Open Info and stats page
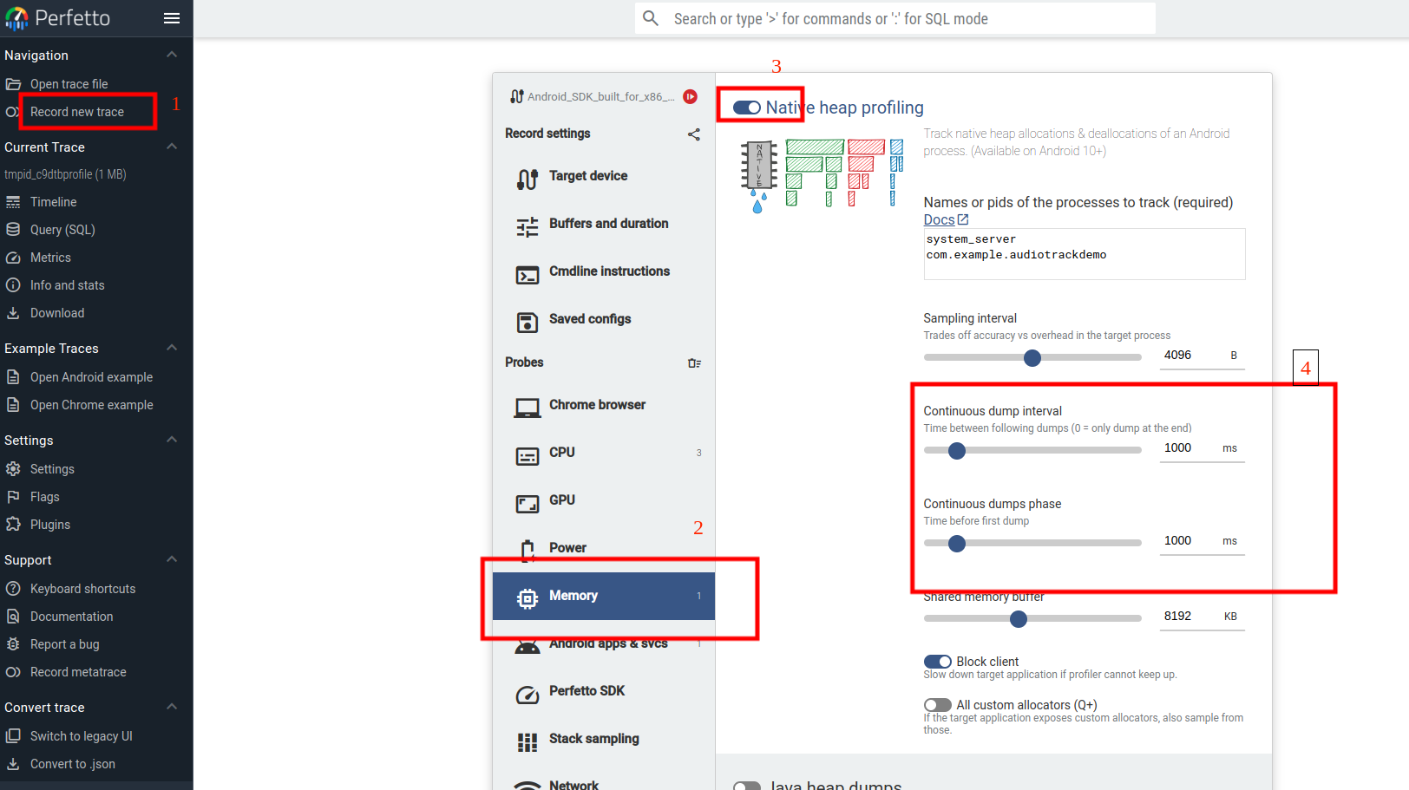1409x790 pixels. [67, 285]
